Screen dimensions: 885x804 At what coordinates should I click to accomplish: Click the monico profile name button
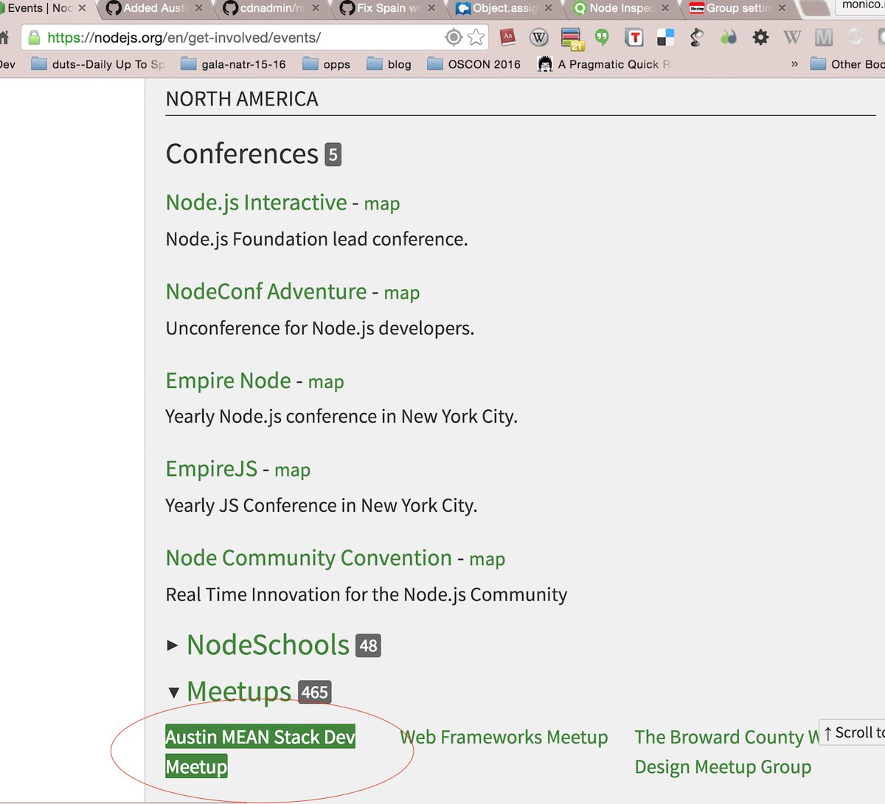pyautogui.click(x=861, y=6)
